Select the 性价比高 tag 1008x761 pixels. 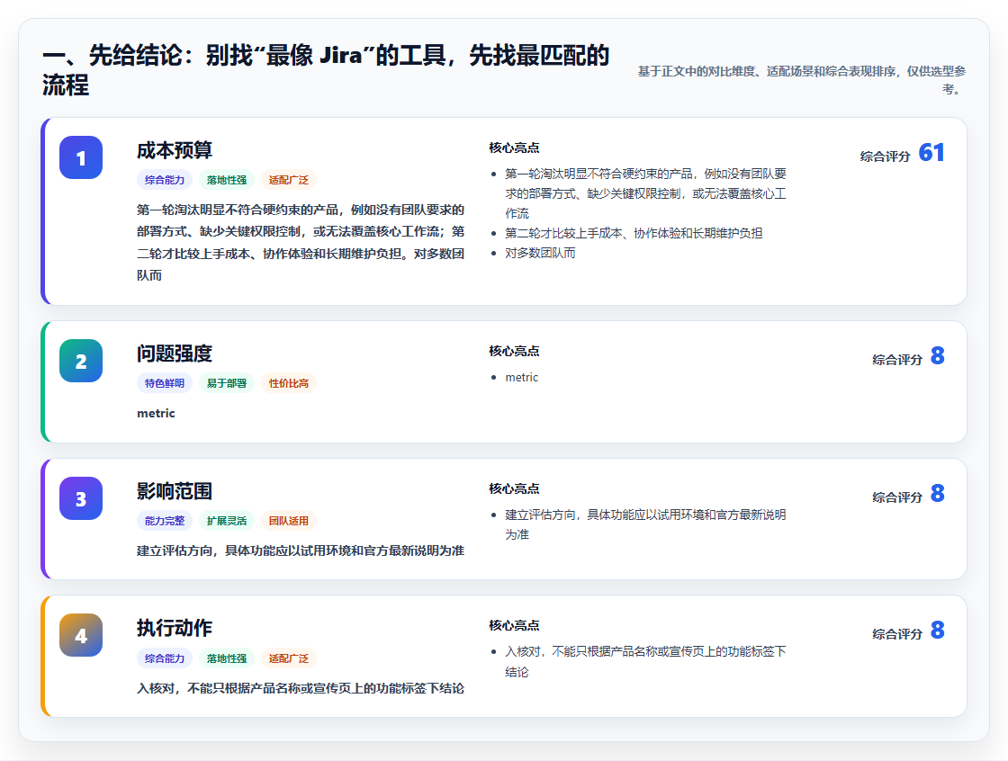pyautogui.click(x=289, y=383)
